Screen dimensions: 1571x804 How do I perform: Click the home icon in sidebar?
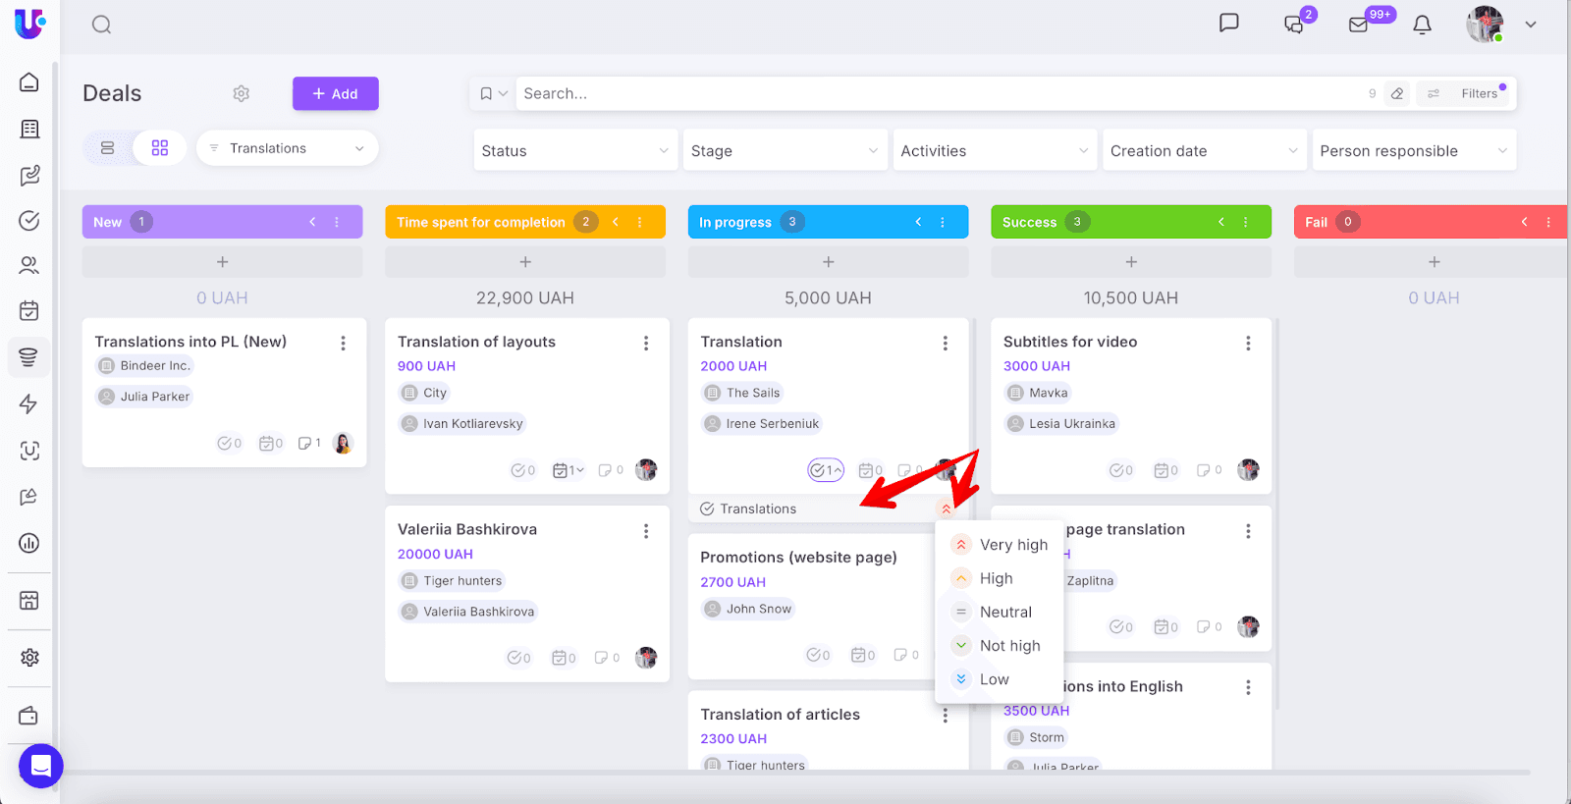point(29,82)
